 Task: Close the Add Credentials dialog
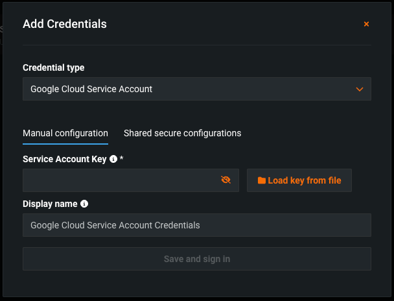[366, 24]
